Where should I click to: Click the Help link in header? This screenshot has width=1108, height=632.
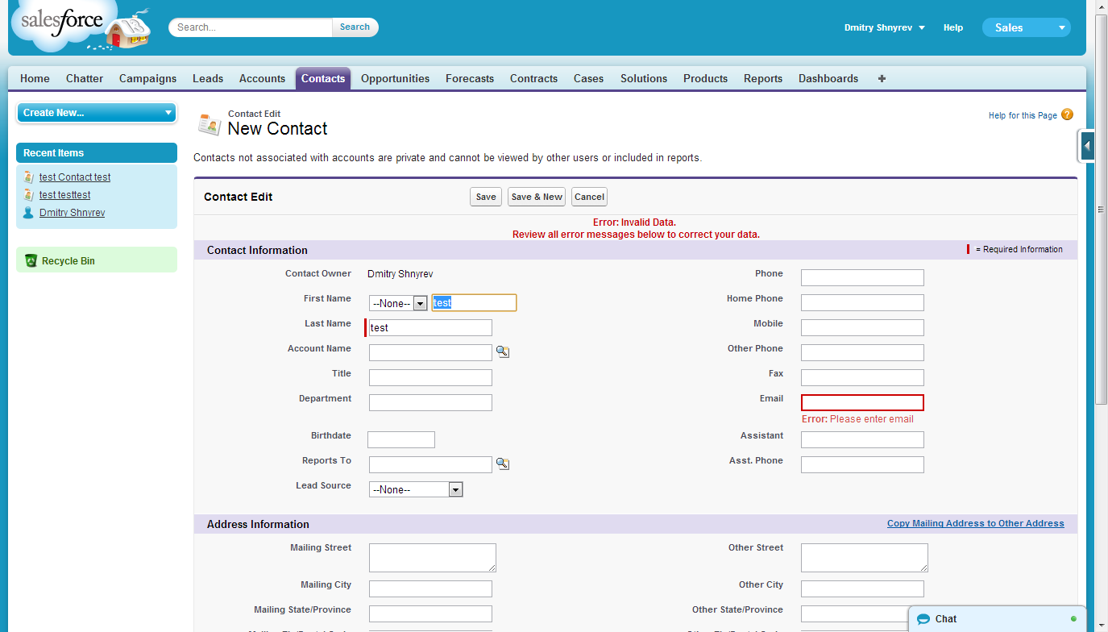click(x=953, y=27)
